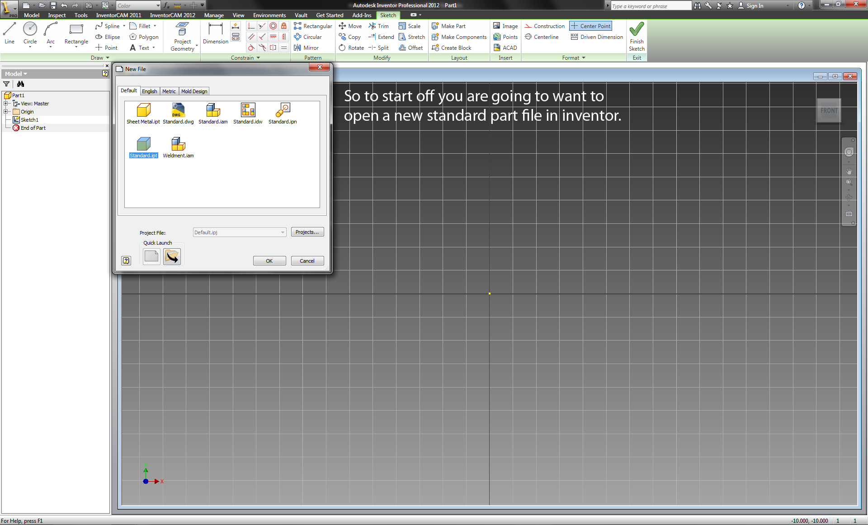The image size is (868, 525).
Task: Toggle Centerline format
Action: tap(542, 37)
